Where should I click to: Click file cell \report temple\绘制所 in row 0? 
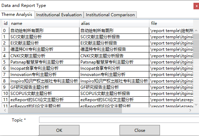pos(171,30)
